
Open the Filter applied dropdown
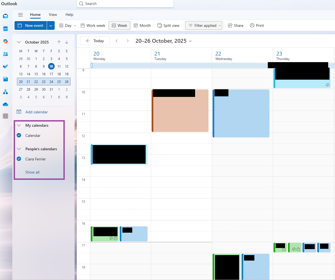(204, 25)
